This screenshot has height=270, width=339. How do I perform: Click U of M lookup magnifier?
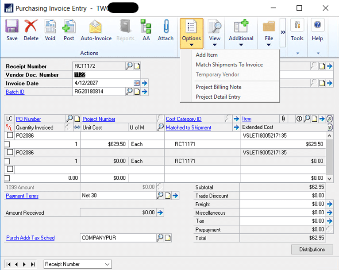click(x=160, y=127)
